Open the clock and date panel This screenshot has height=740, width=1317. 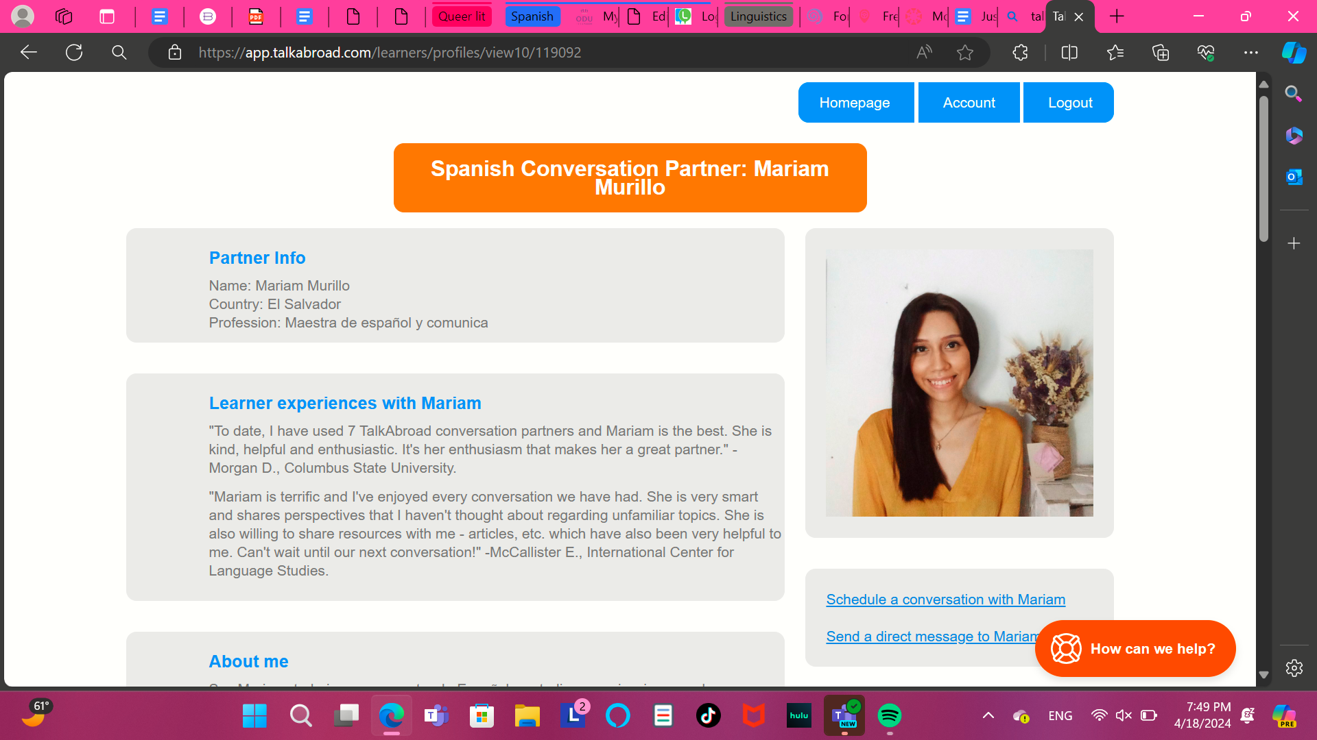(x=1202, y=715)
